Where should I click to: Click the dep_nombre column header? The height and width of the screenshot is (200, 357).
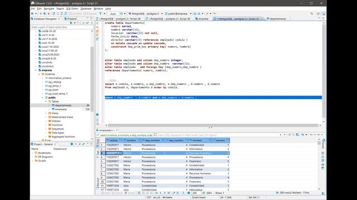pyautogui.click(x=152, y=141)
